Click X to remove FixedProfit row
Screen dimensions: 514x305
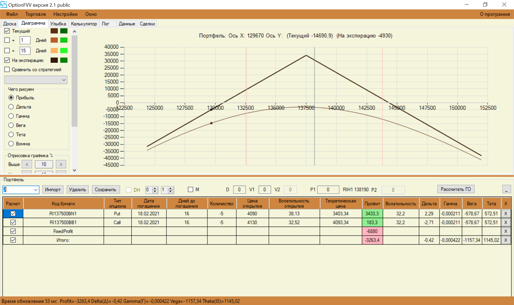(505, 231)
